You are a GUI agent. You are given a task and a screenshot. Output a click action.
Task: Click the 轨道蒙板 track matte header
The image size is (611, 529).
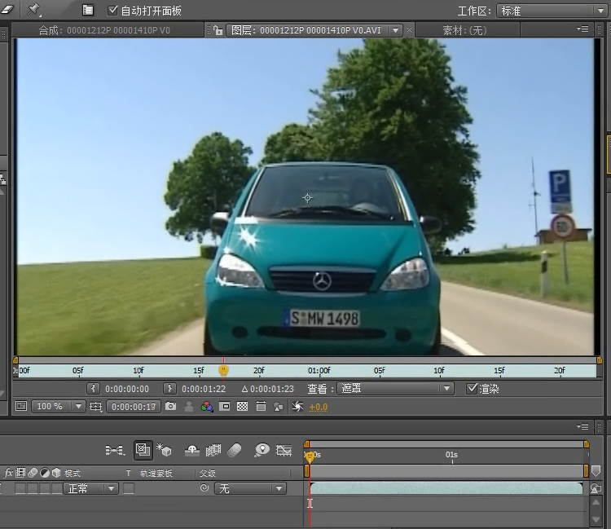click(x=156, y=474)
